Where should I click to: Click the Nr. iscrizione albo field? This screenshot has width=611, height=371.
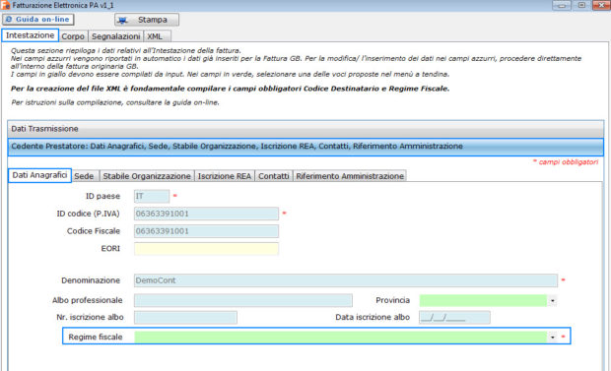coord(185,318)
